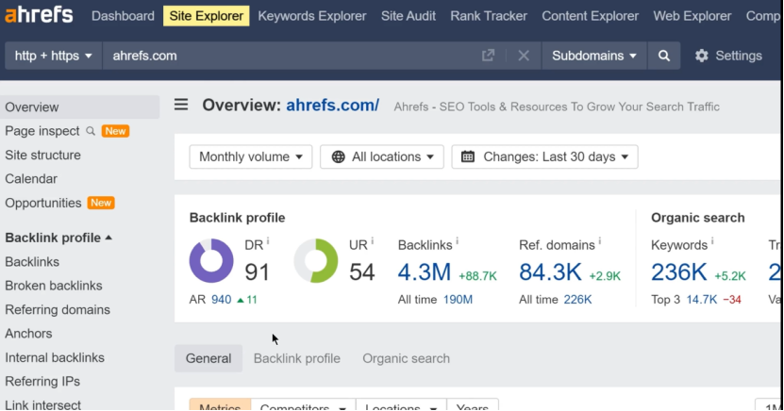
Task: Open the All locations dropdown
Action: click(382, 156)
